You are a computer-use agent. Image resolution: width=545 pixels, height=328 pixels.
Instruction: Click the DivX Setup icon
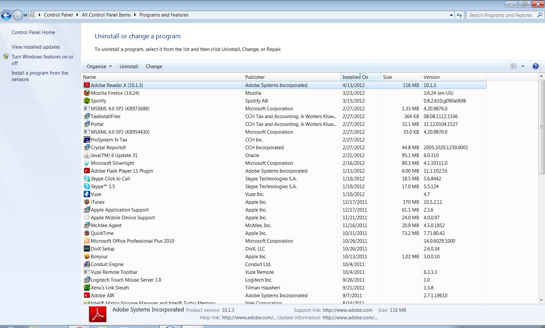(x=87, y=249)
